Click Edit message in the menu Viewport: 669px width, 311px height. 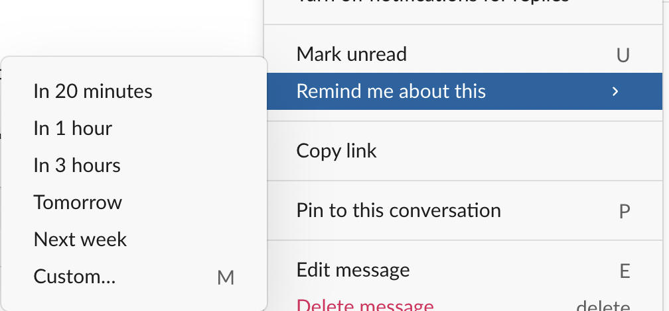click(x=352, y=271)
